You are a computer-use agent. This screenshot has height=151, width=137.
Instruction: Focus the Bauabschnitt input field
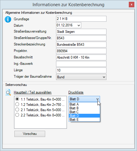[81, 57]
